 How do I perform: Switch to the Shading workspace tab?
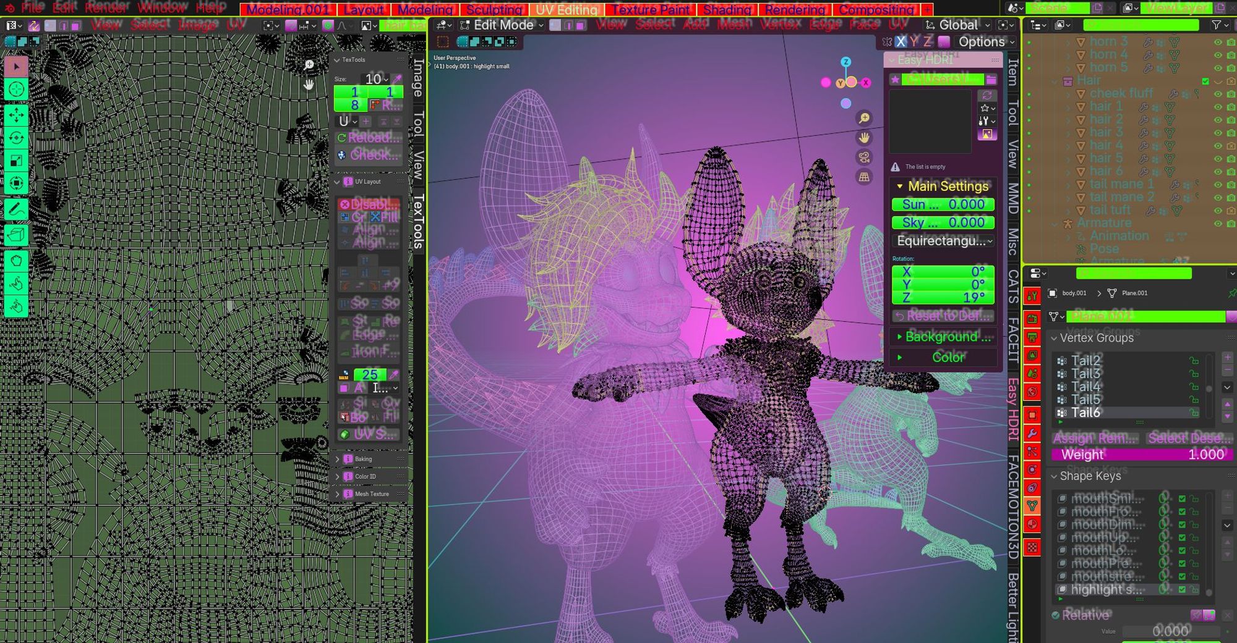click(727, 10)
